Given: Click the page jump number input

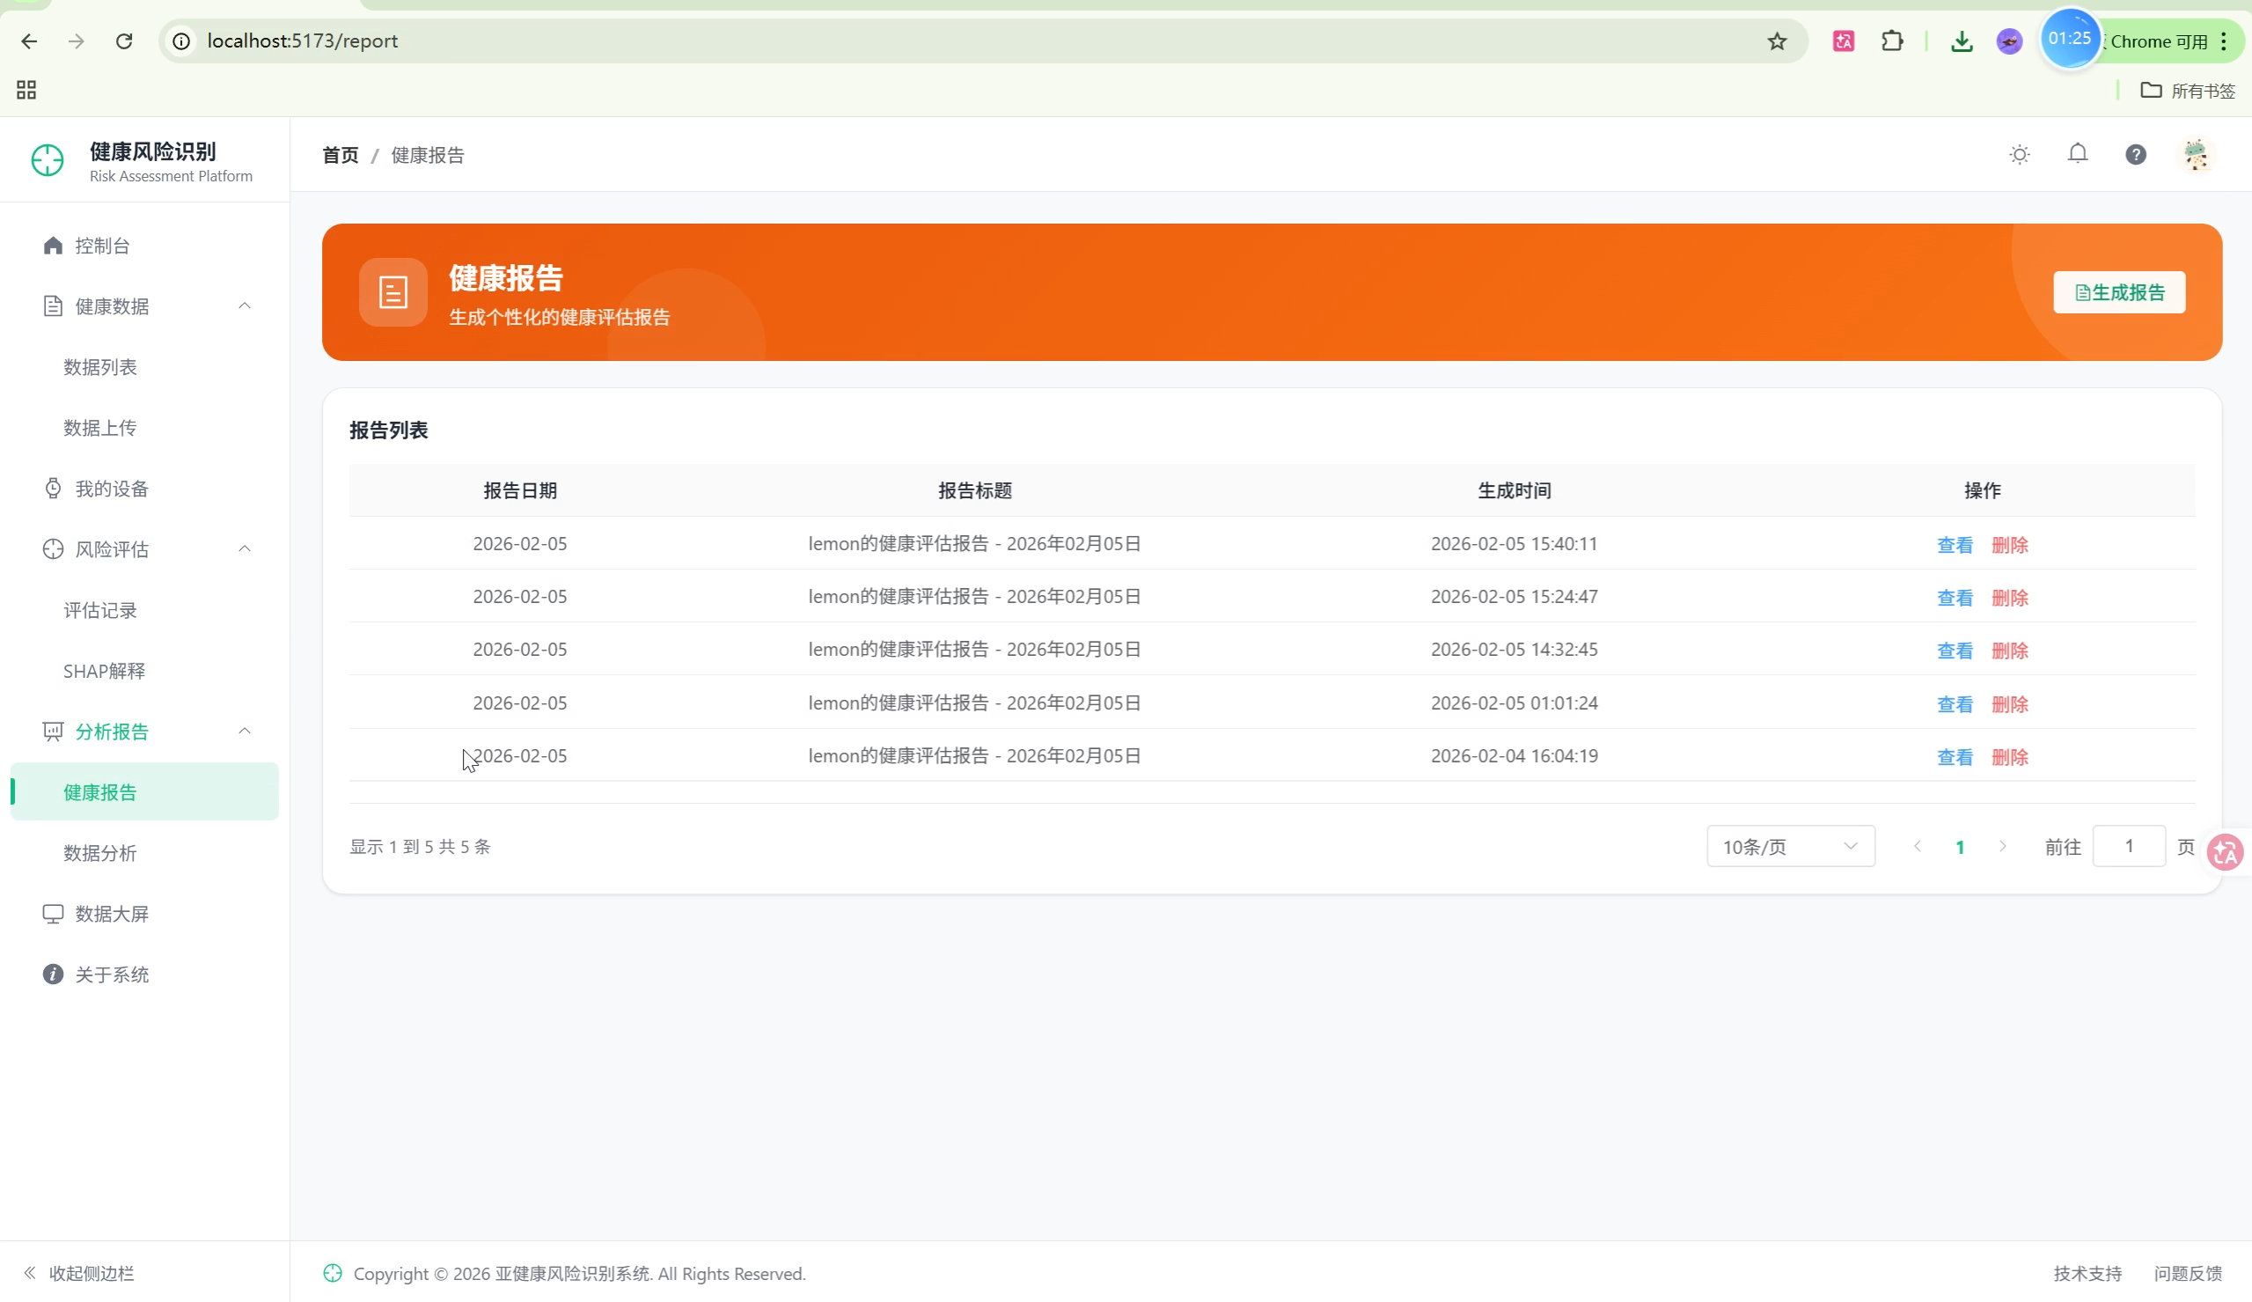Looking at the screenshot, I should pos(2129,846).
